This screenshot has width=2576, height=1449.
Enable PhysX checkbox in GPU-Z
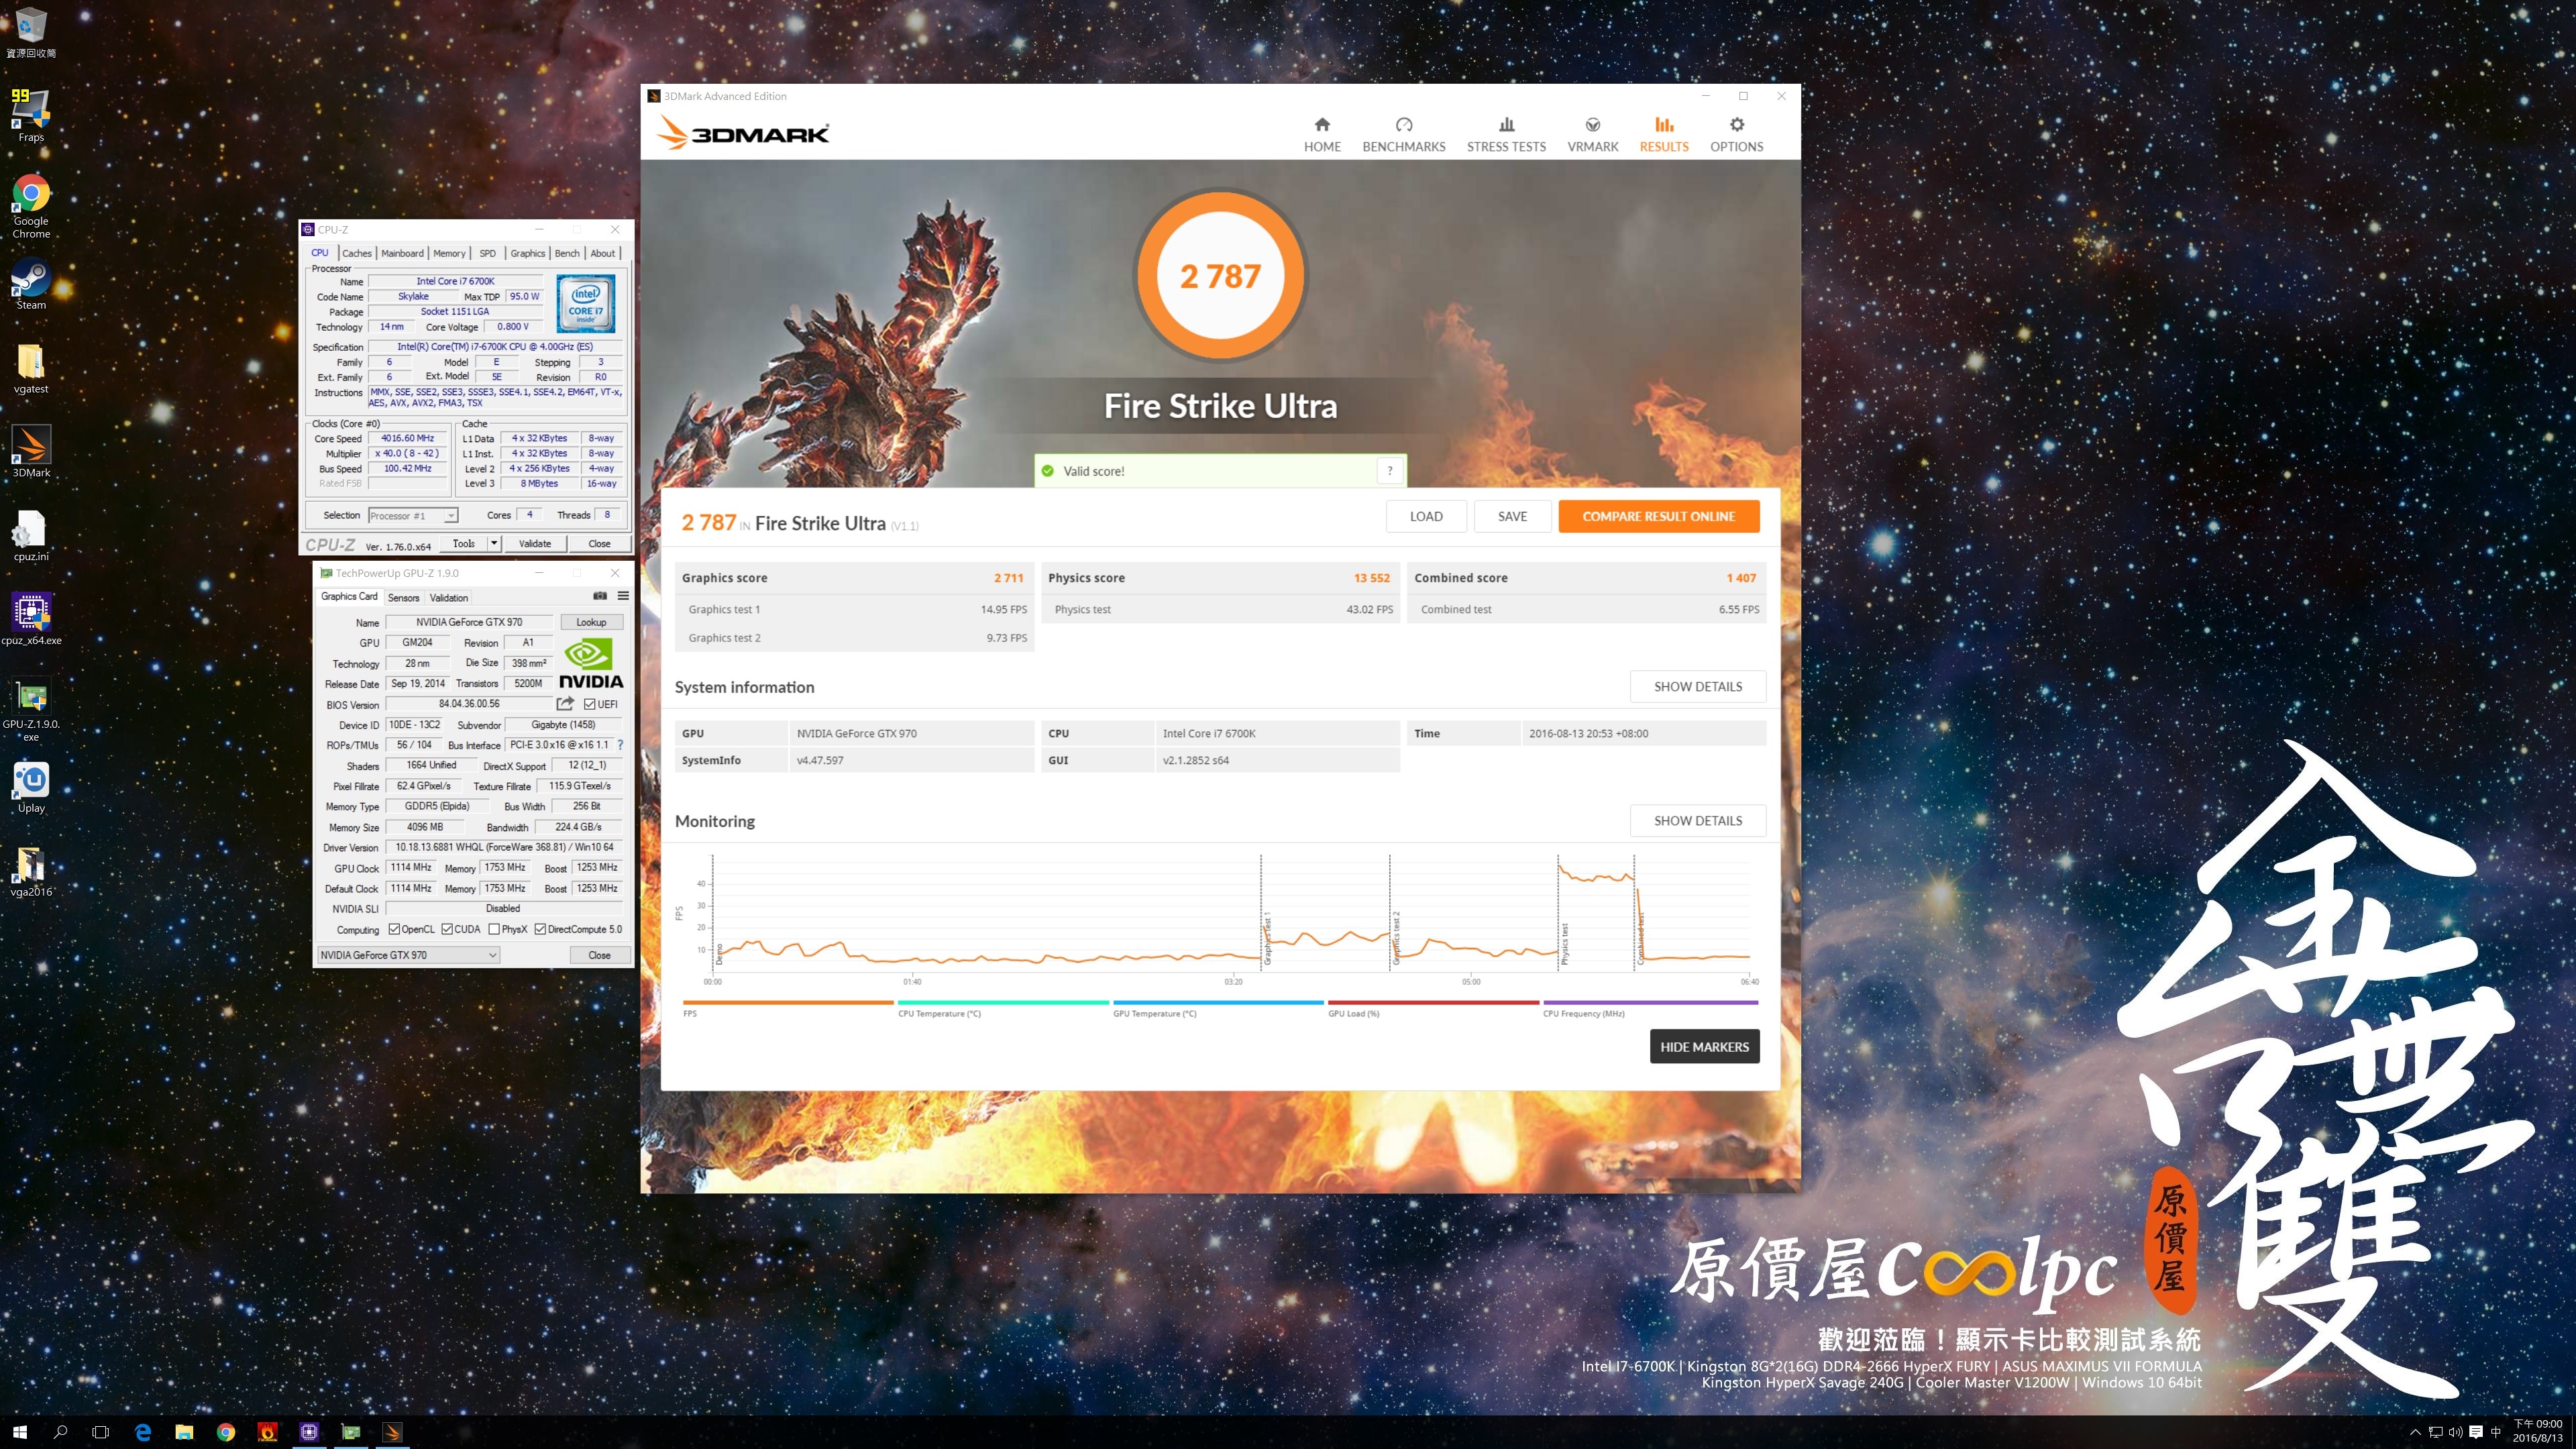tap(494, 929)
